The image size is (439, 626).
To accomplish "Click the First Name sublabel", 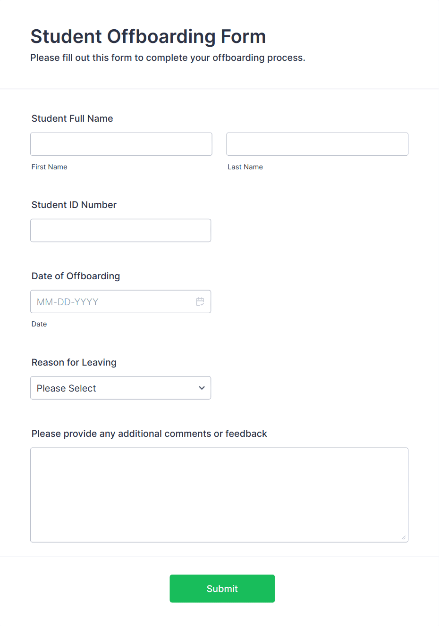I will [50, 167].
